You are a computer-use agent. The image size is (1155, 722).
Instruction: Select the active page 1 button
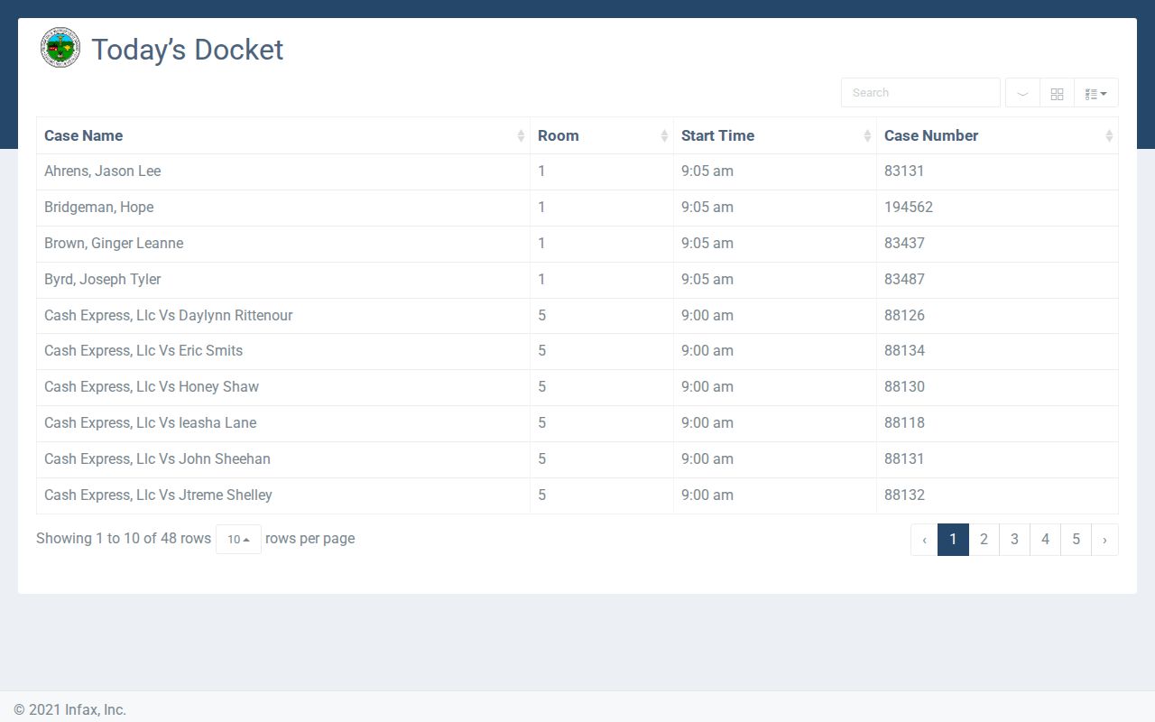(x=953, y=540)
